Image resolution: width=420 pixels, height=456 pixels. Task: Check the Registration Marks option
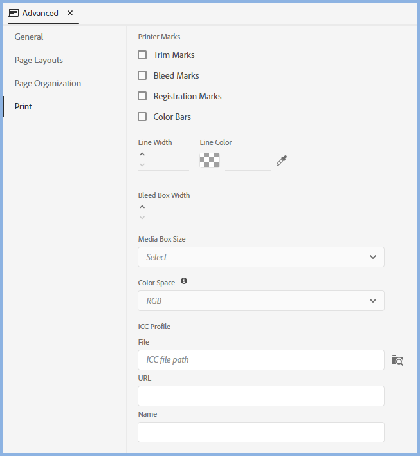pyautogui.click(x=143, y=96)
